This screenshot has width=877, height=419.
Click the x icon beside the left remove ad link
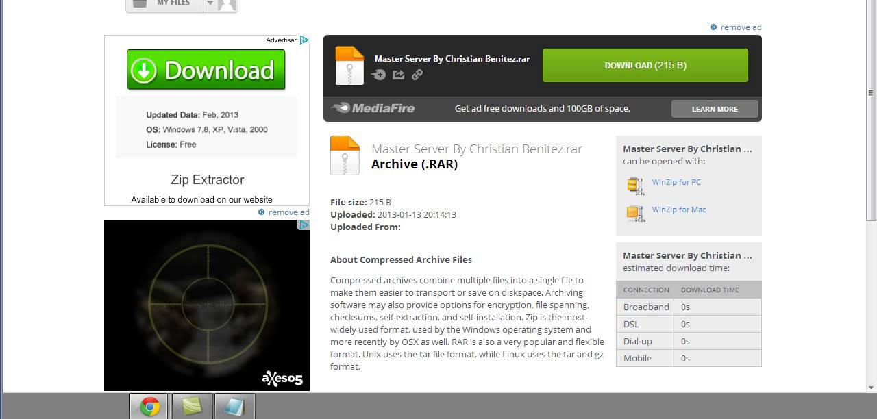pyautogui.click(x=261, y=212)
